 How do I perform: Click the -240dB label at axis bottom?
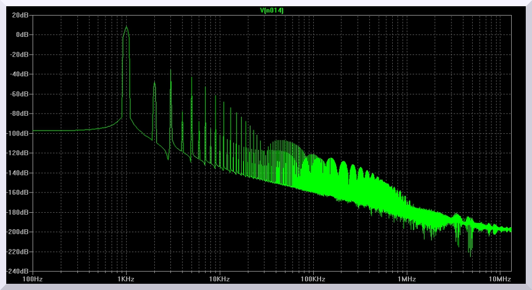[x=19, y=271]
